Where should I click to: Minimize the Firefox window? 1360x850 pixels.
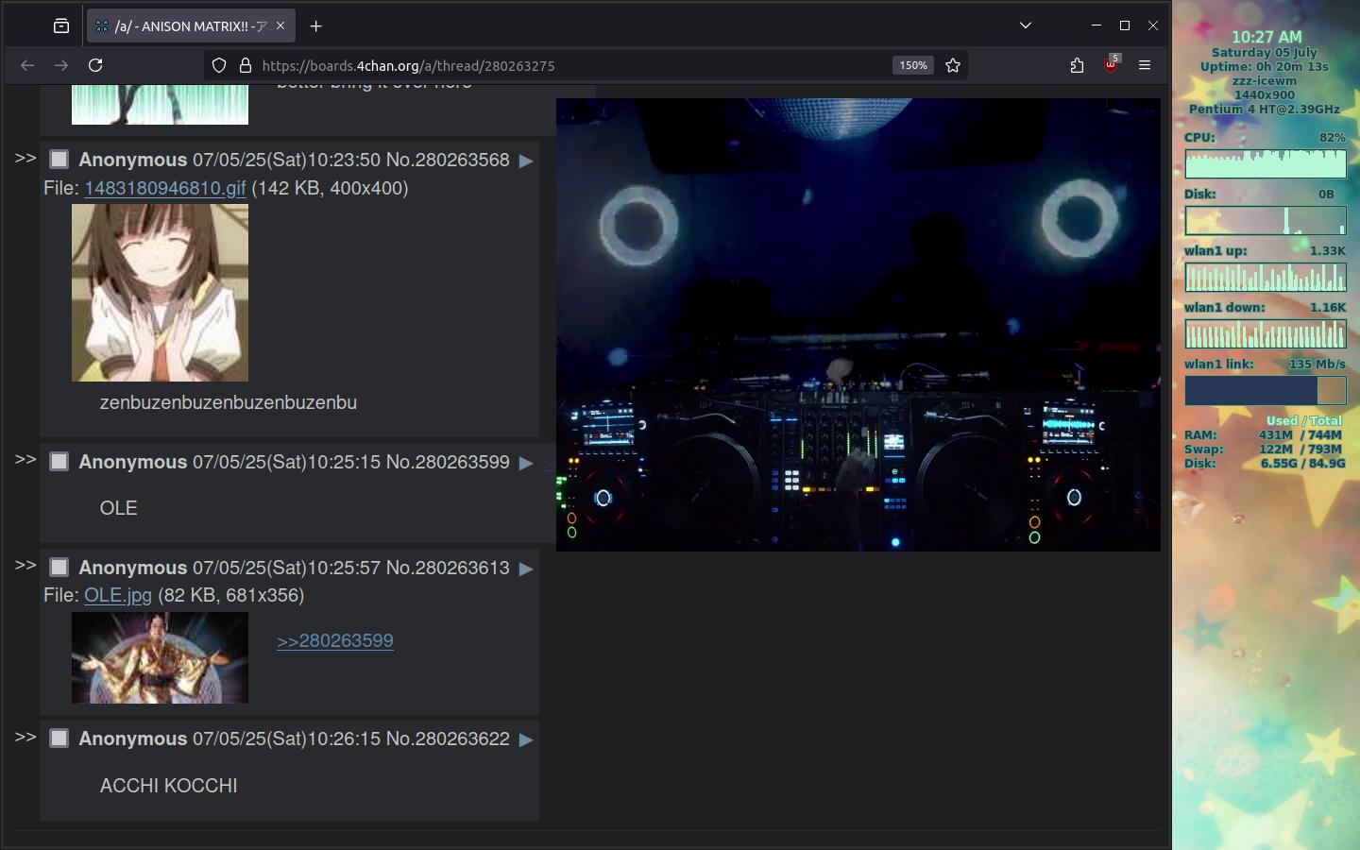coord(1096,25)
